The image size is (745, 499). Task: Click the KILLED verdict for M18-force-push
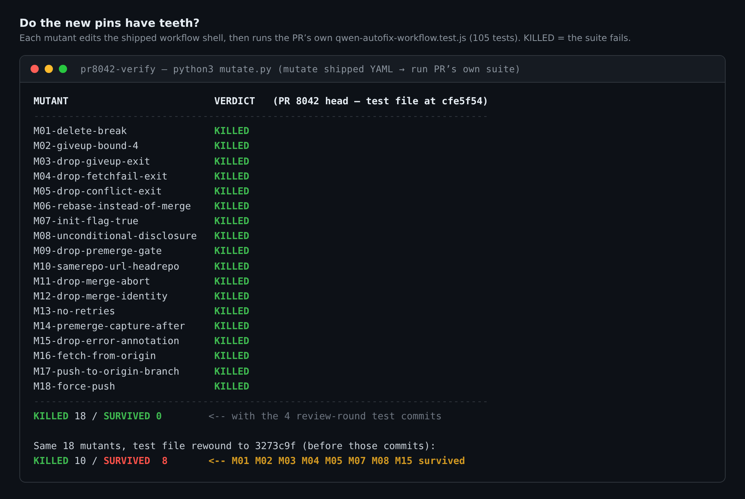pos(232,386)
